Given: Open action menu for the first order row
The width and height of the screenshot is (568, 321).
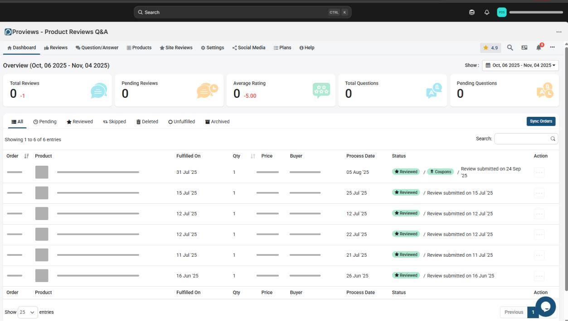Looking at the screenshot, I should point(539,172).
